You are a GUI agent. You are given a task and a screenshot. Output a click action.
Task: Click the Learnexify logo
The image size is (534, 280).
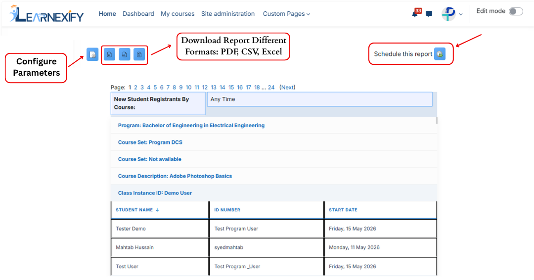coord(46,14)
